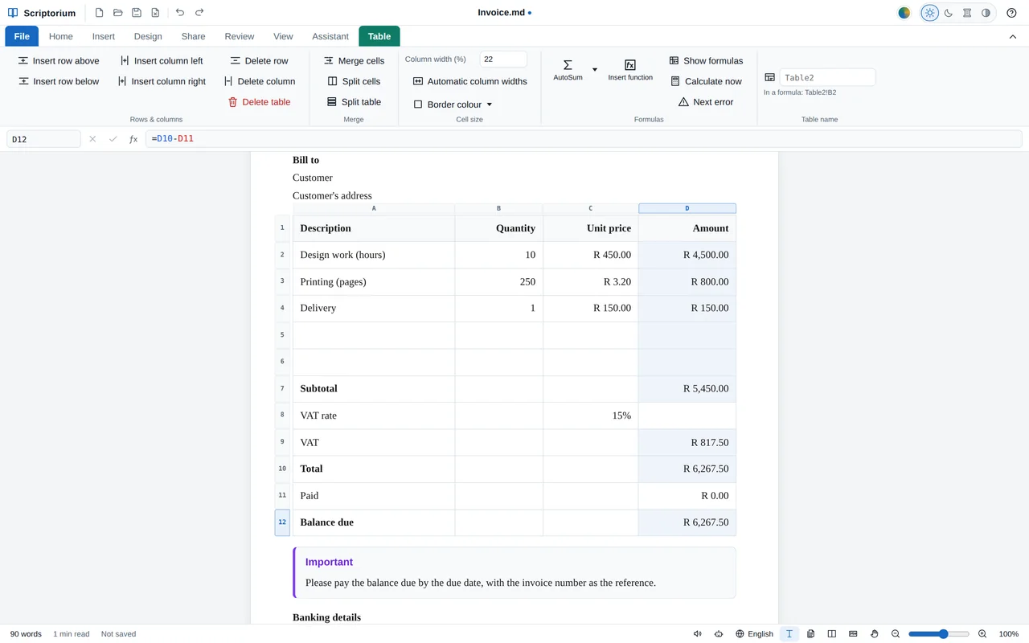Insert column left of selection
The image size is (1029, 643).
[162, 61]
